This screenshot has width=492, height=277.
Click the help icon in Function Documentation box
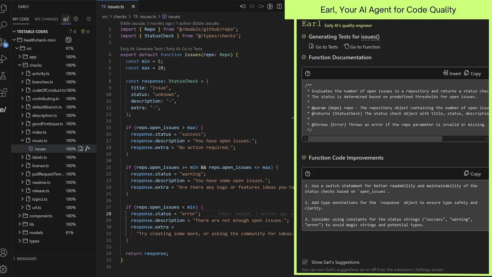tap(307, 74)
